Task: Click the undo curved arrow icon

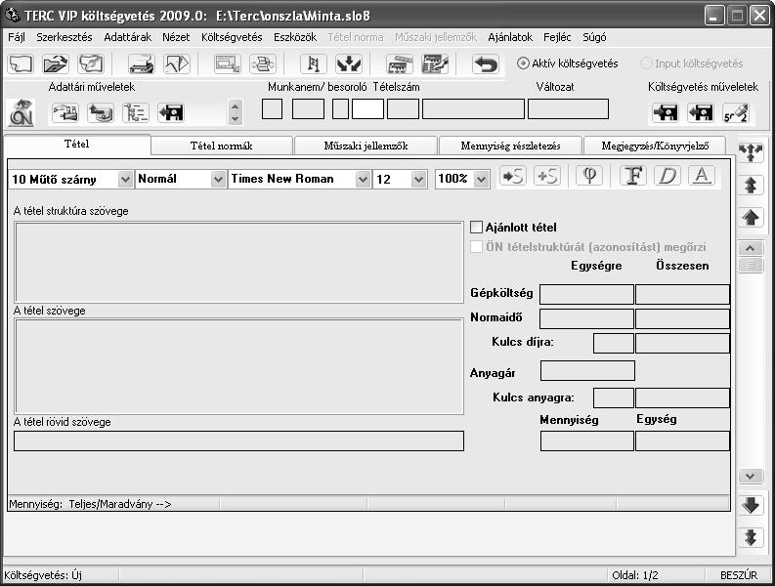Action: [x=486, y=63]
